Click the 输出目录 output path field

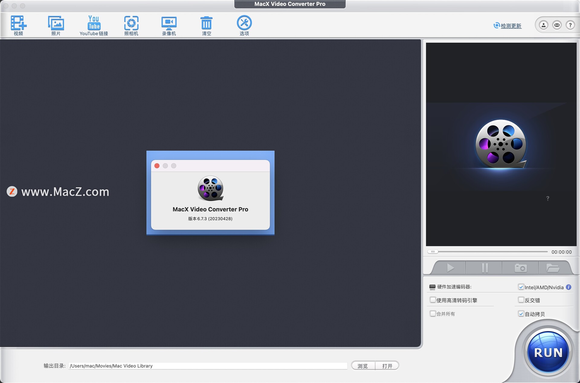point(208,366)
